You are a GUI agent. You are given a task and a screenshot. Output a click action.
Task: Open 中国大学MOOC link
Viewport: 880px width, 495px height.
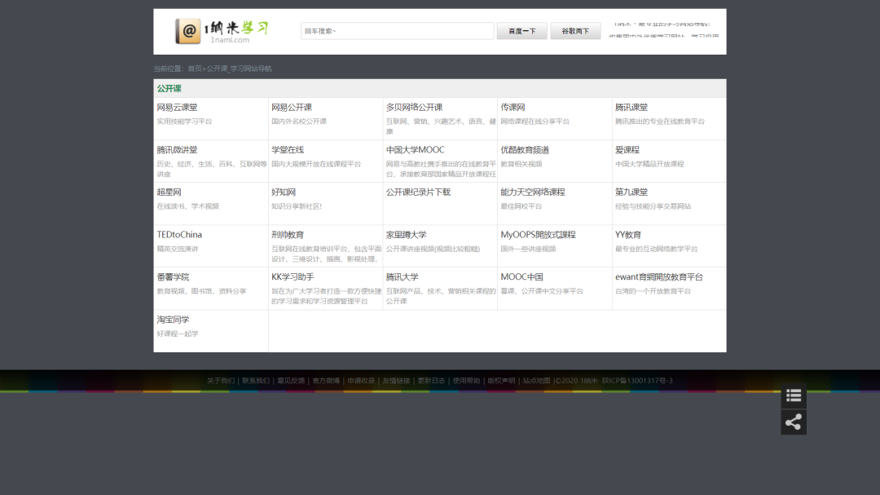[416, 150]
